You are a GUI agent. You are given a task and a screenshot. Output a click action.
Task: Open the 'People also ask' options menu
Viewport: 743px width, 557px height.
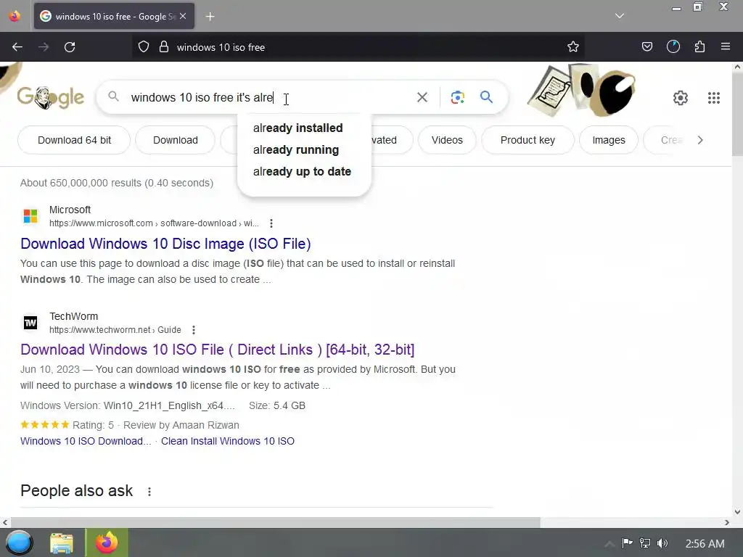[x=149, y=492]
